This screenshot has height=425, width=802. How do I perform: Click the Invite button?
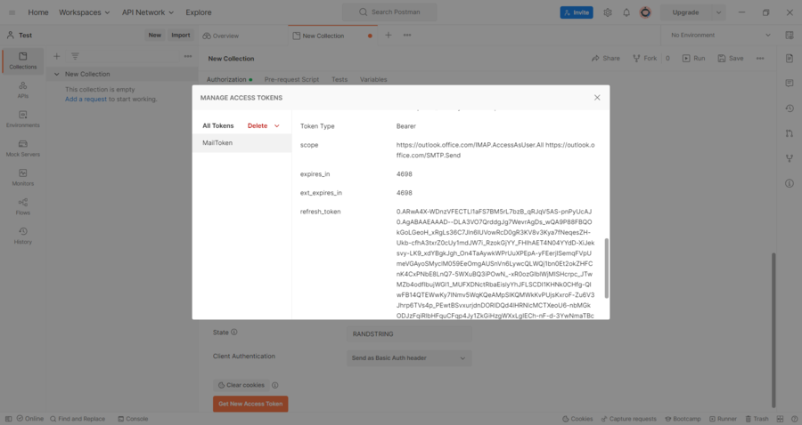577,12
